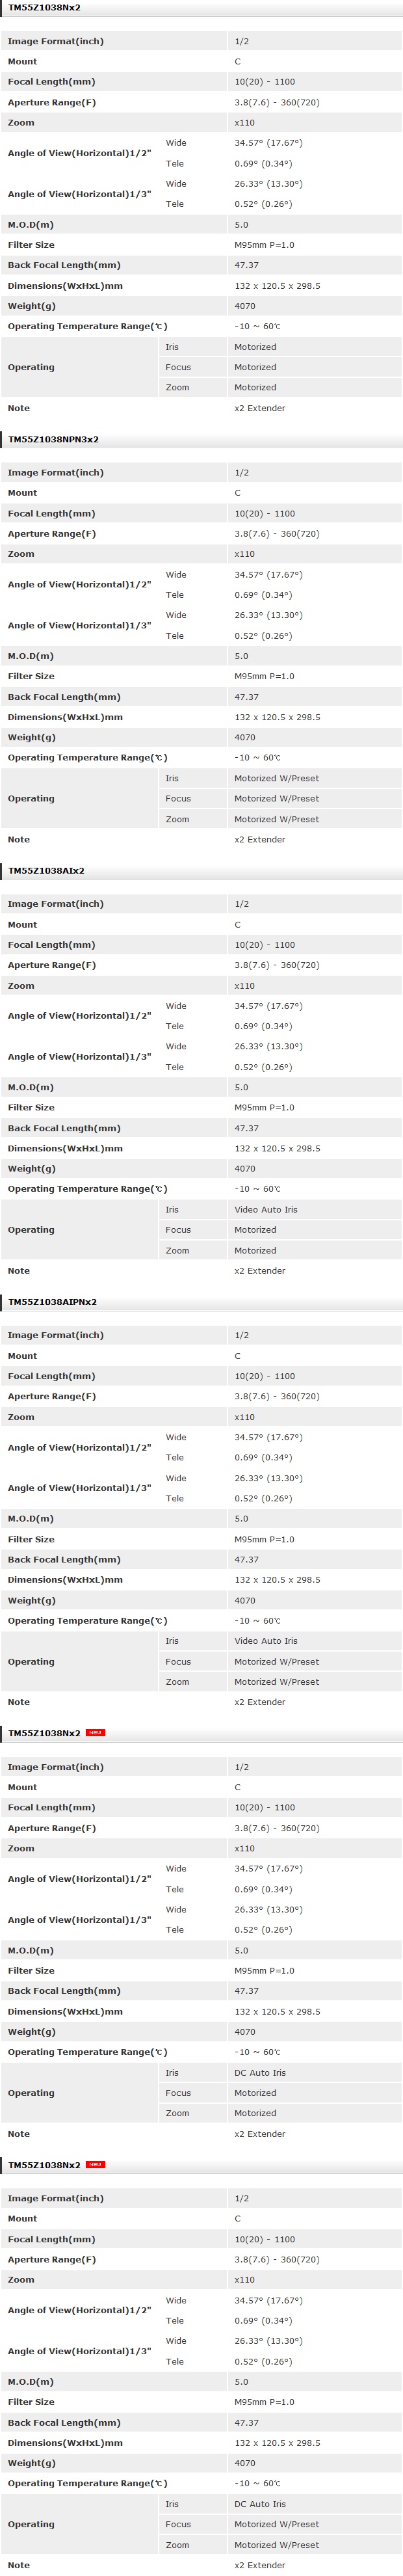The image size is (403, 2576).
Task: Click the Filter Size label under TM55Z1038AIx2
Action: tap(31, 1107)
